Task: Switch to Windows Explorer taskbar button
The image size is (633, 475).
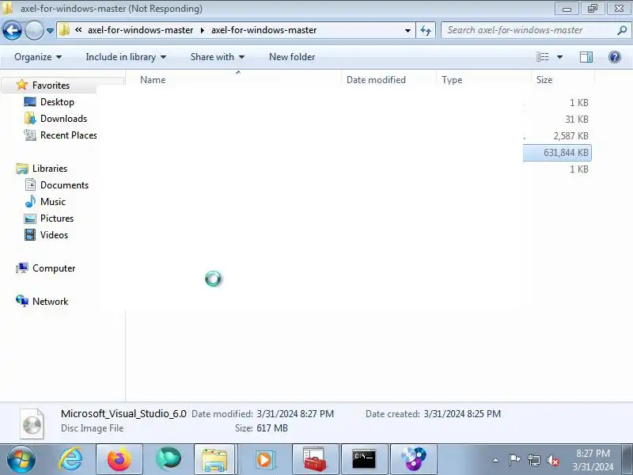Action: click(216, 460)
